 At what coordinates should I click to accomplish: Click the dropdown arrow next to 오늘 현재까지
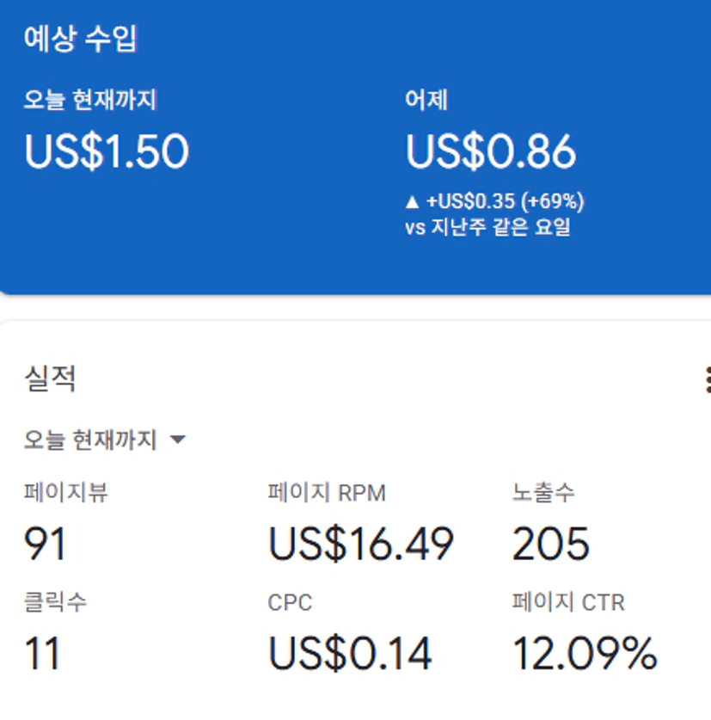[178, 440]
